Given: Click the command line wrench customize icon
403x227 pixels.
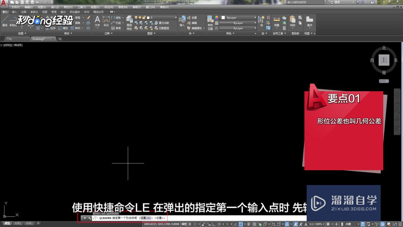Looking at the screenshot, I should coord(89,218).
